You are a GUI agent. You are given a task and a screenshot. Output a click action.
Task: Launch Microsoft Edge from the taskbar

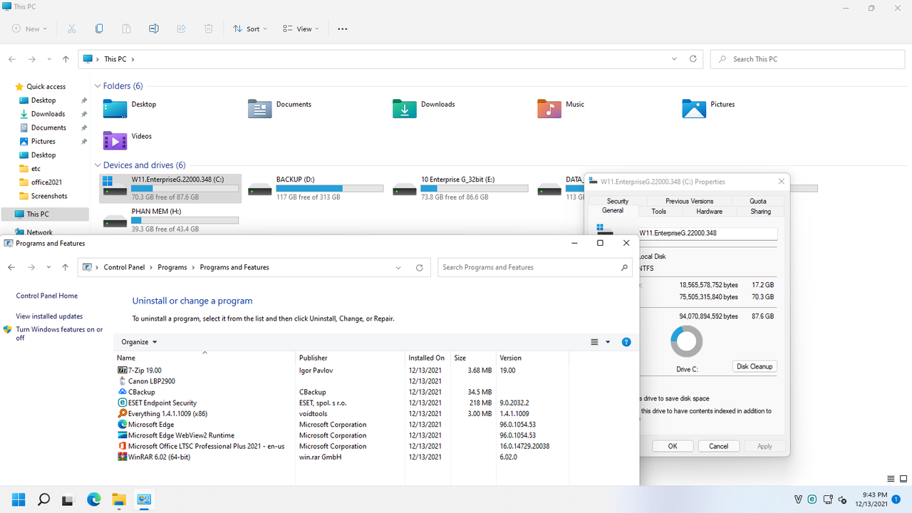click(93, 499)
